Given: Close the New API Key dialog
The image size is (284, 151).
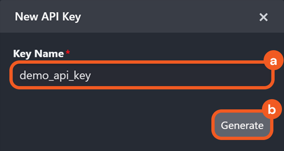Looking at the screenshot, I should [263, 18].
